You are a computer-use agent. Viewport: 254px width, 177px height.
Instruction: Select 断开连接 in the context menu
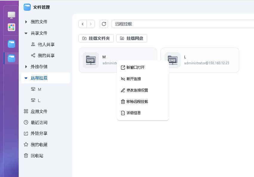(133, 79)
